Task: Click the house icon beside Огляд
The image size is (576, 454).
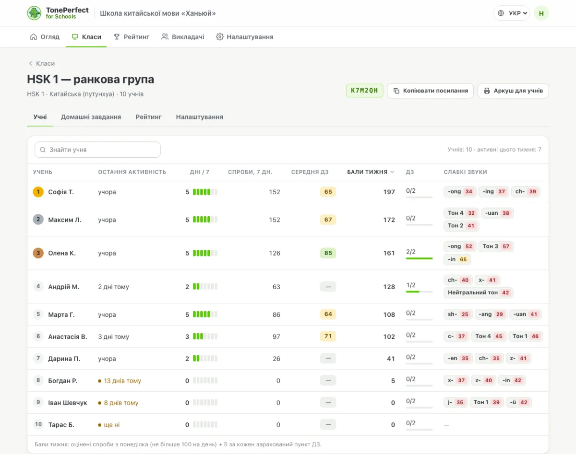Action: point(33,37)
